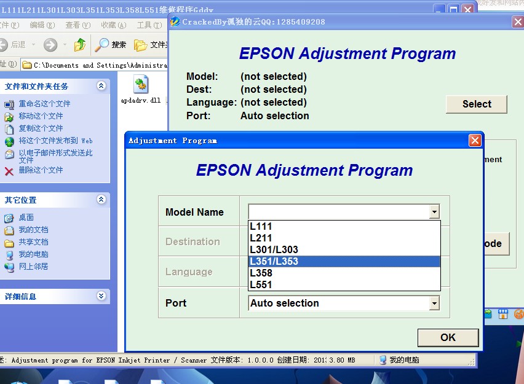Screen dimensions: 524x384
Task: Select L211 from the model list
Action: pyautogui.click(x=344, y=238)
